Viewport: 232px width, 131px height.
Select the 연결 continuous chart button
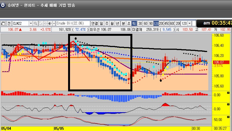pyautogui.click(x=94, y=23)
